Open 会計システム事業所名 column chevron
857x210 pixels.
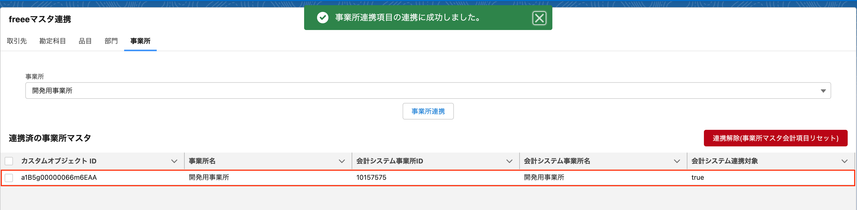click(x=677, y=161)
